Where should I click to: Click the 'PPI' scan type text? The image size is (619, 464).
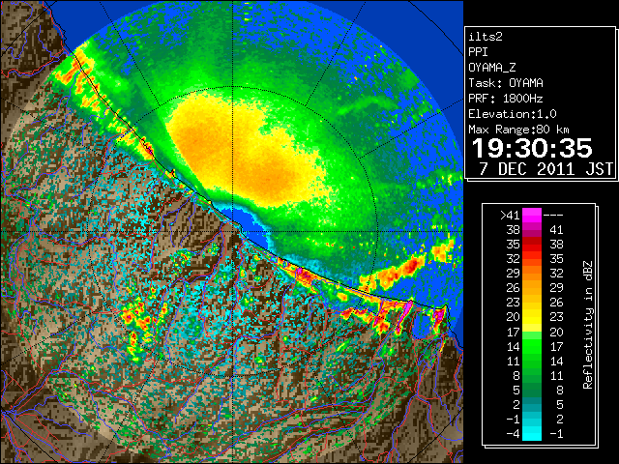point(478,52)
